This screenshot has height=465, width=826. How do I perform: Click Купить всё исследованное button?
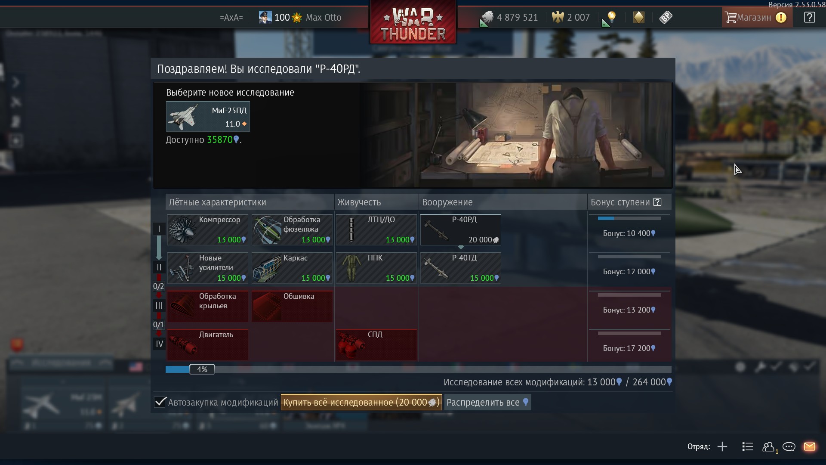pyautogui.click(x=361, y=402)
